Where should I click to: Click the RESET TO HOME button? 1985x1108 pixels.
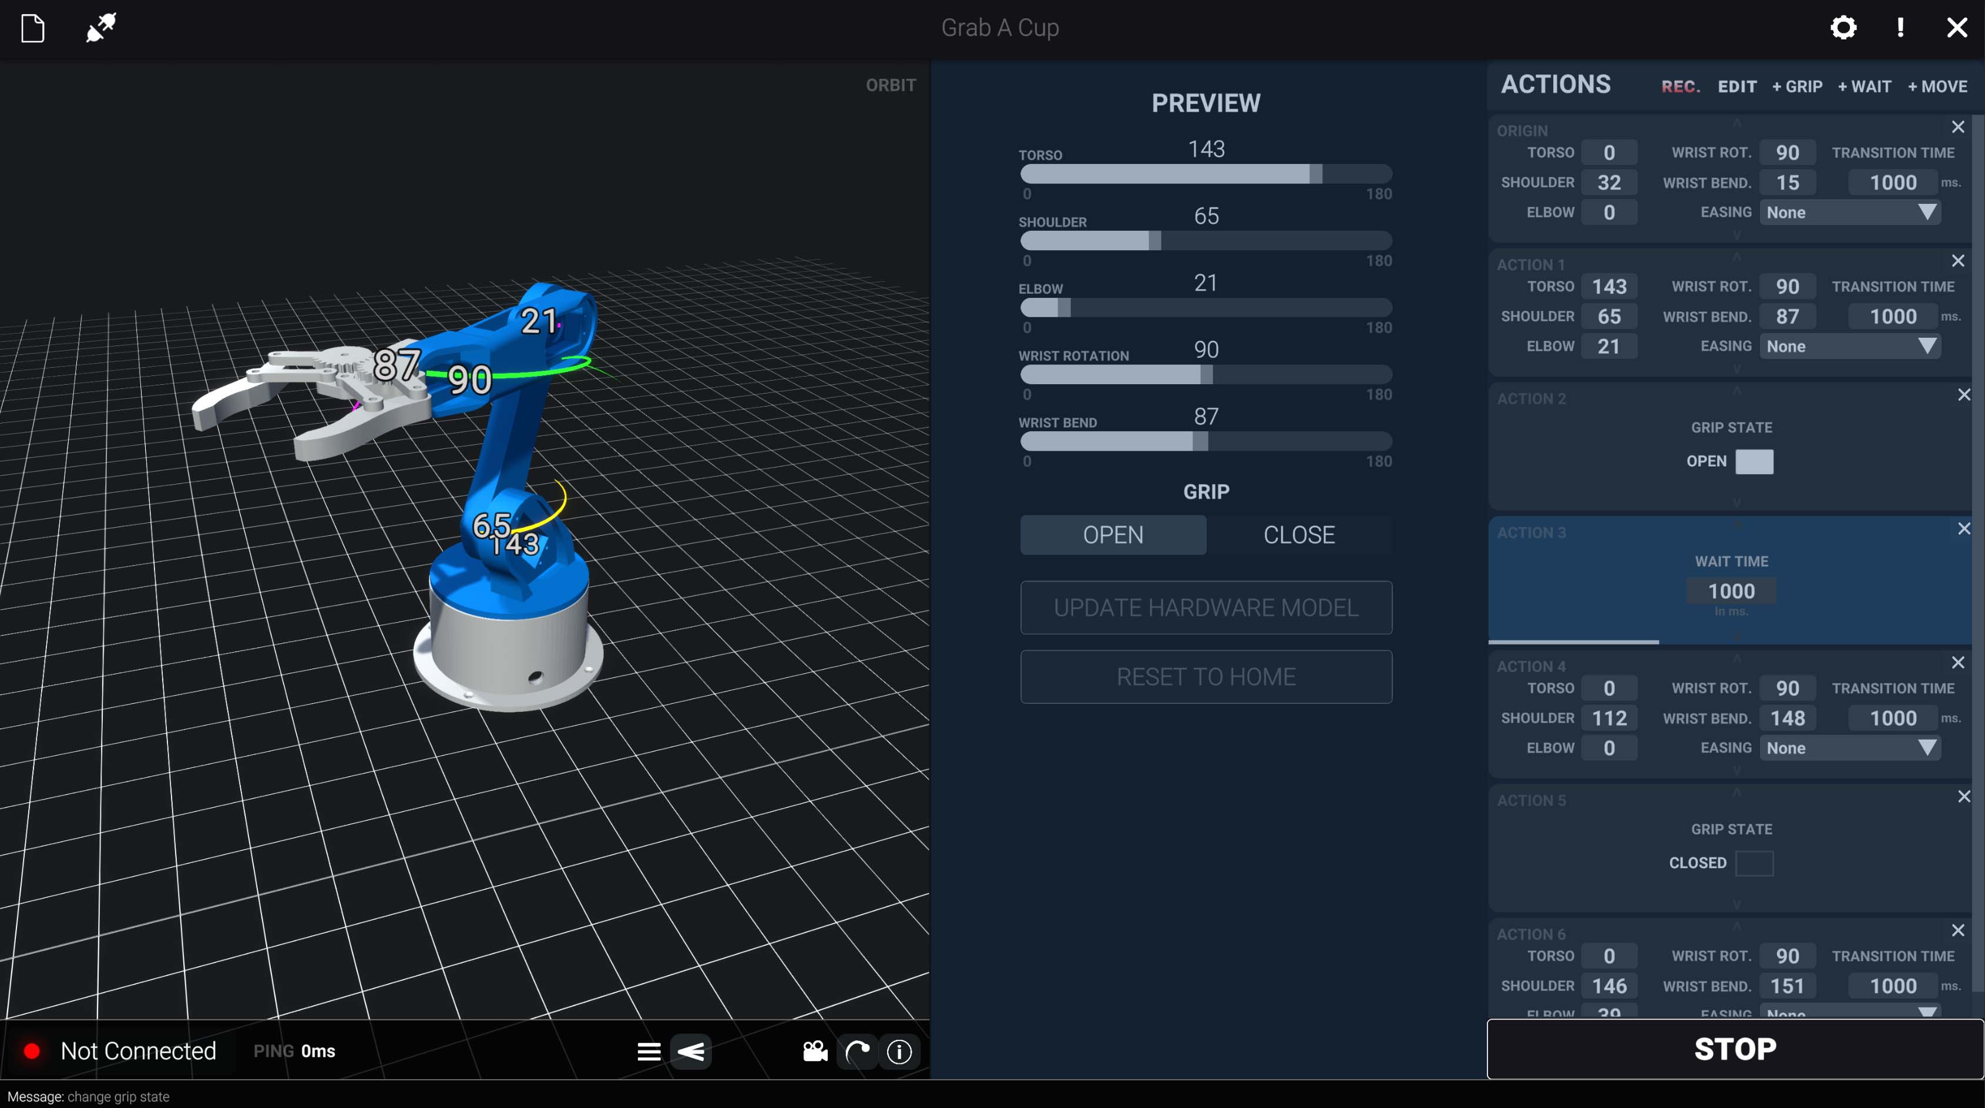(1206, 677)
